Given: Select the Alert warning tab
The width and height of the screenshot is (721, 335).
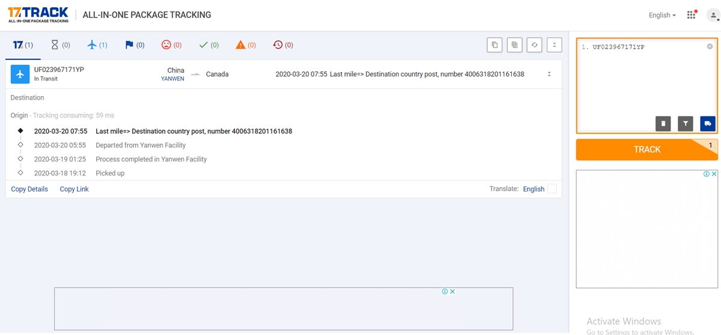Looking at the screenshot, I should 246,45.
